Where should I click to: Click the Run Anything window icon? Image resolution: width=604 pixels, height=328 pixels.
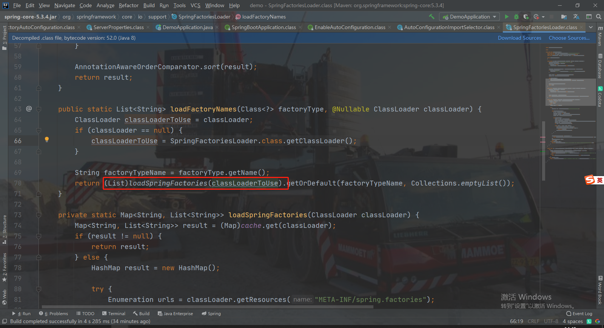tap(589, 17)
